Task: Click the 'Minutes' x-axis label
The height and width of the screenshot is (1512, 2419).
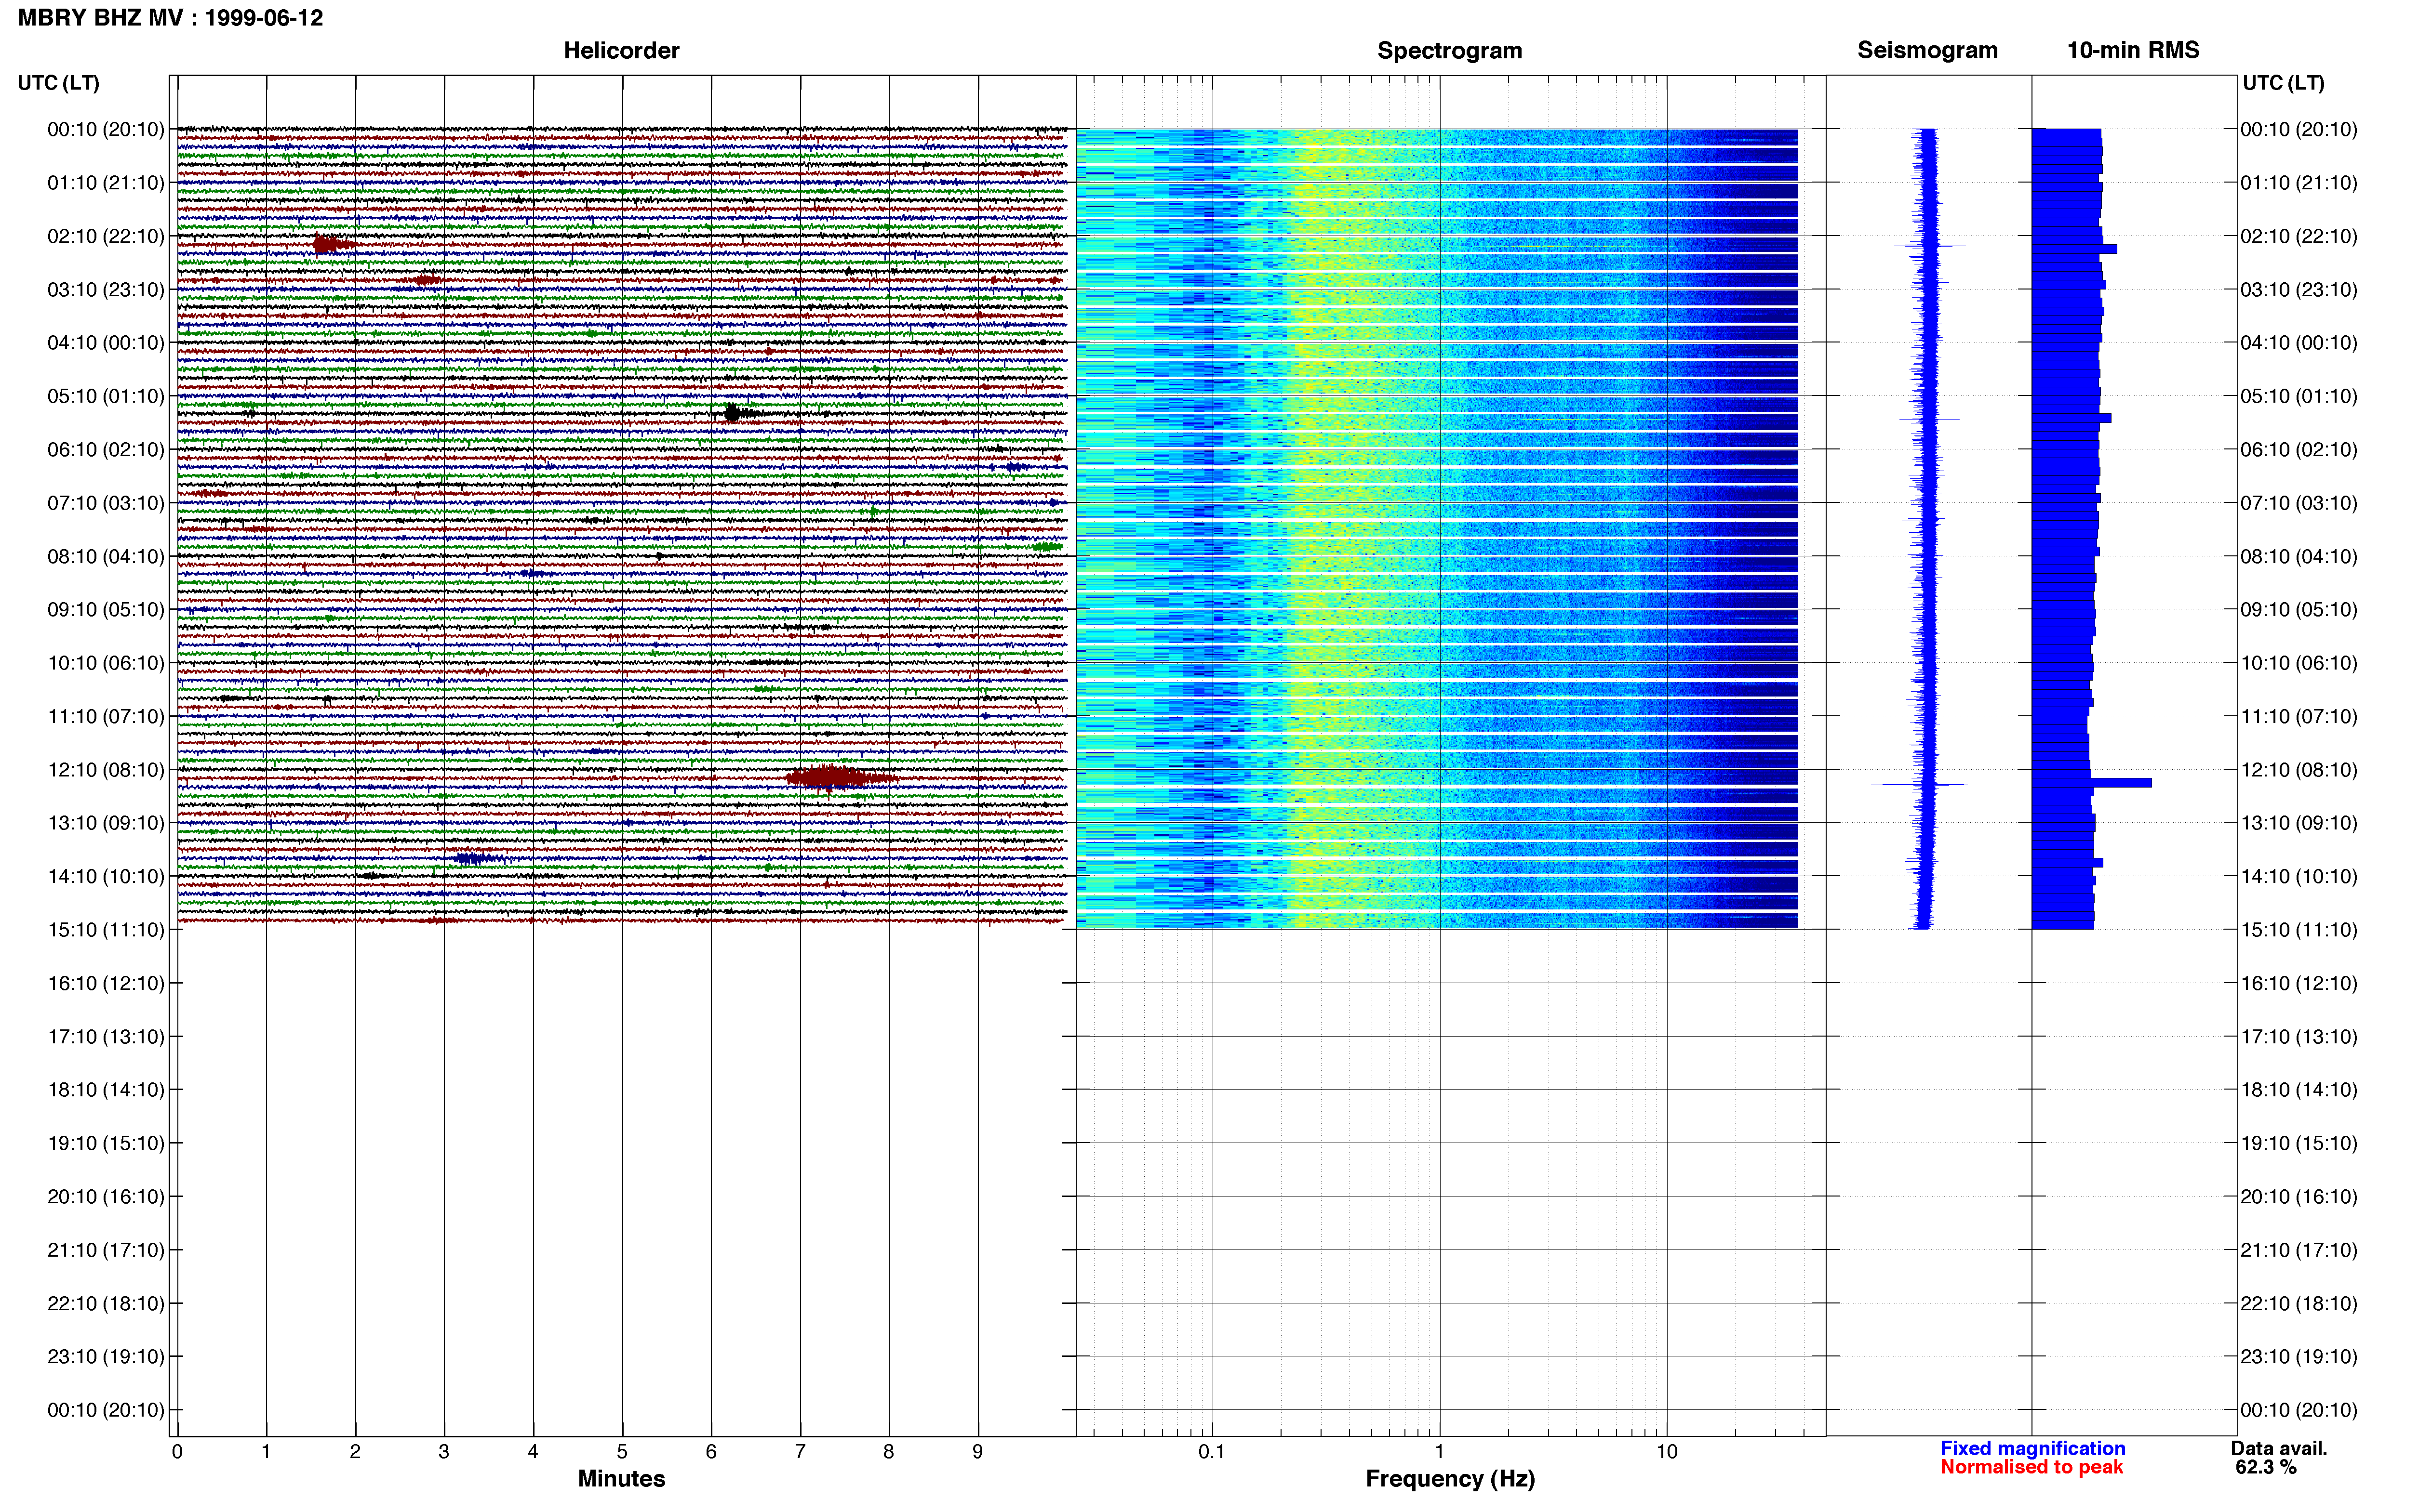Action: click(x=621, y=1478)
